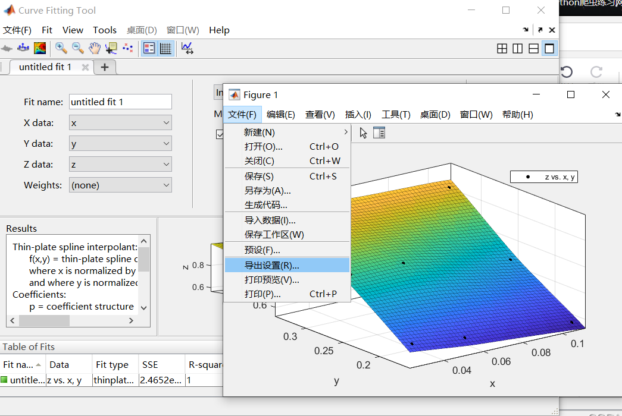Click the data cursor toolbar icon
Image resolution: width=622 pixels, height=416 pixels.
click(x=111, y=48)
